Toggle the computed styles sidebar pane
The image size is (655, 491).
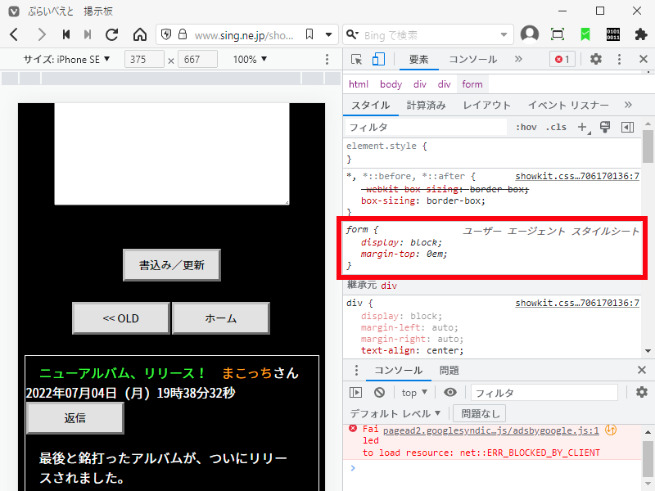coord(627,128)
